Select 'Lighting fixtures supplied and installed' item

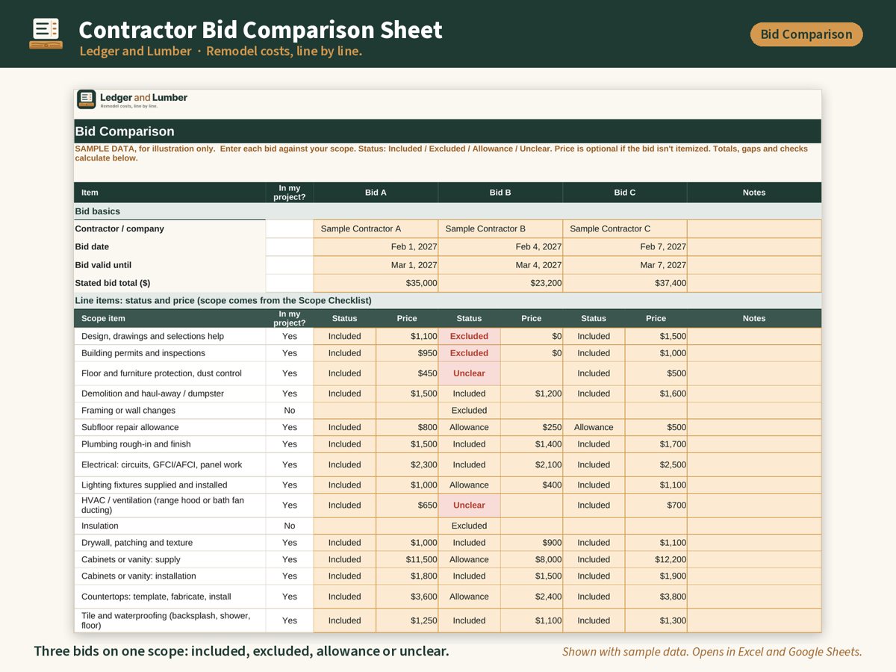[169, 485]
